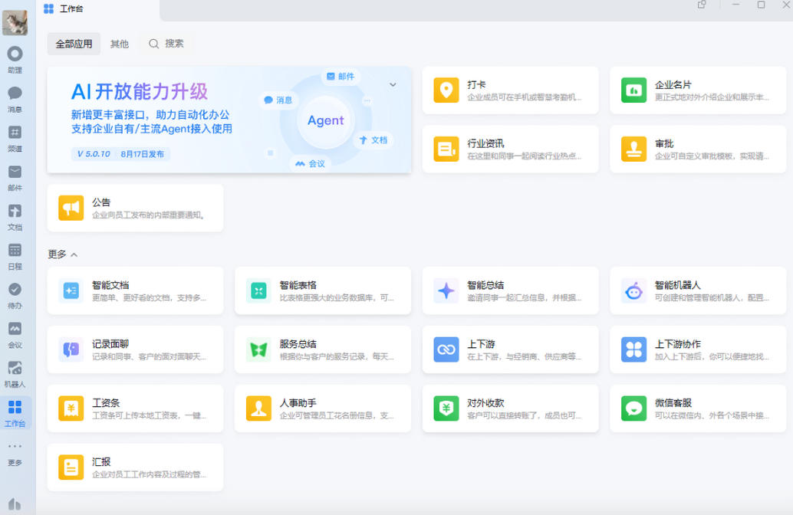Image resolution: width=793 pixels, height=515 pixels.
Task: Launch the 审批 approval stamp icon
Action: click(633, 149)
